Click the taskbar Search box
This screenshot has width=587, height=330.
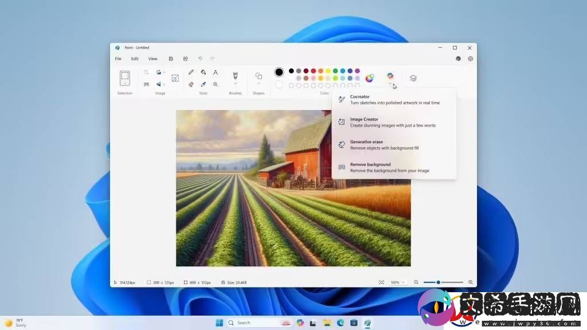coord(260,323)
